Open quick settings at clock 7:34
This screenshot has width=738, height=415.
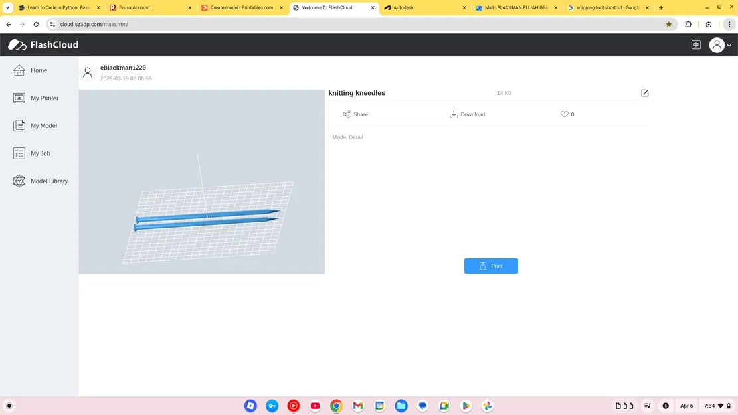tap(717, 406)
